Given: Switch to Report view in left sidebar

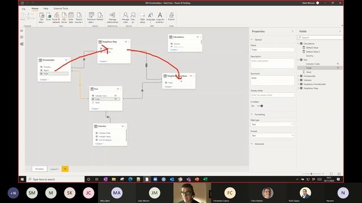Looking at the screenshot, I should (21, 30).
